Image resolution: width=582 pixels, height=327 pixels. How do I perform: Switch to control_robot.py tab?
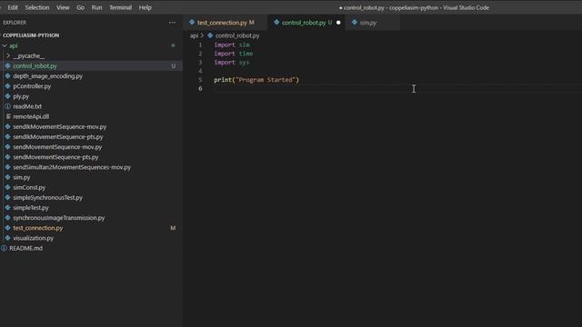coord(306,23)
